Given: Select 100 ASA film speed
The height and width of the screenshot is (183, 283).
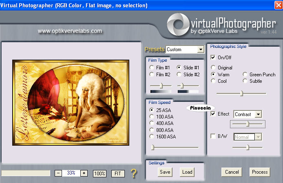Looking at the screenshot, I should [152, 116].
